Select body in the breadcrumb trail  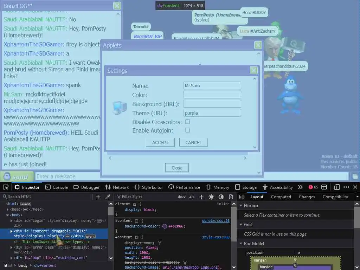click(23, 265)
